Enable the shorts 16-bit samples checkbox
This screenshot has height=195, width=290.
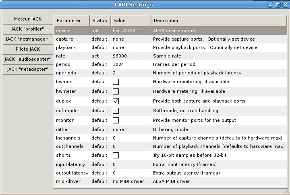pyautogui.click(x=116, y=155)
